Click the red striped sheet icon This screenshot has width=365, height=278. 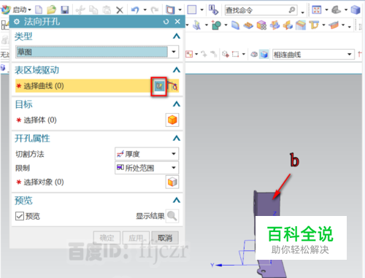point(334,25)
